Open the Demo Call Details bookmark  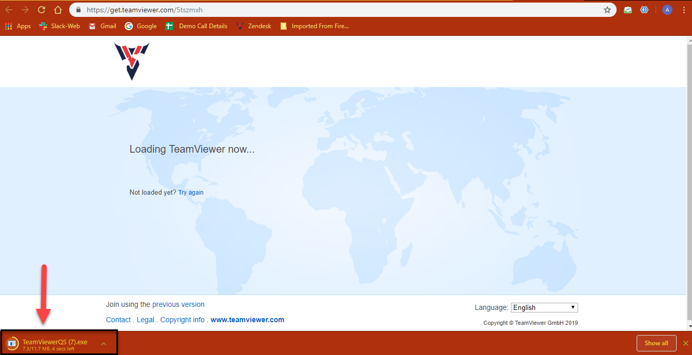pyautogui.click(x=196, y=26)
